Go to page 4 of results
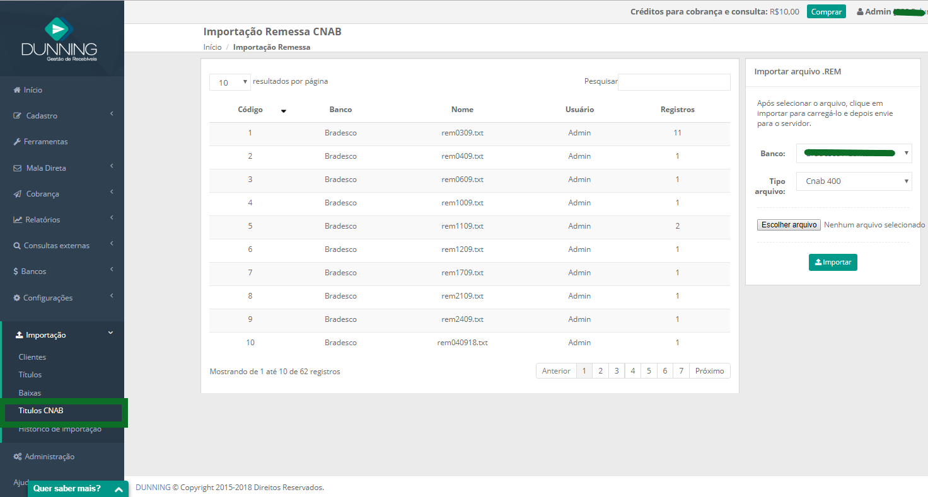928x497 pixels. [x=632, y=371]
